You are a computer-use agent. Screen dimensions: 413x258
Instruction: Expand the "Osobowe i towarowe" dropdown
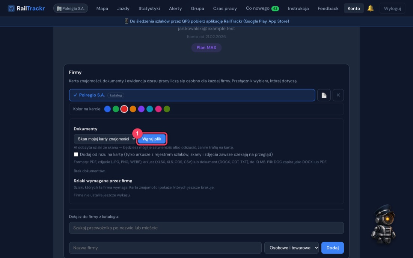pyautogui.click(x=291, y=248)
